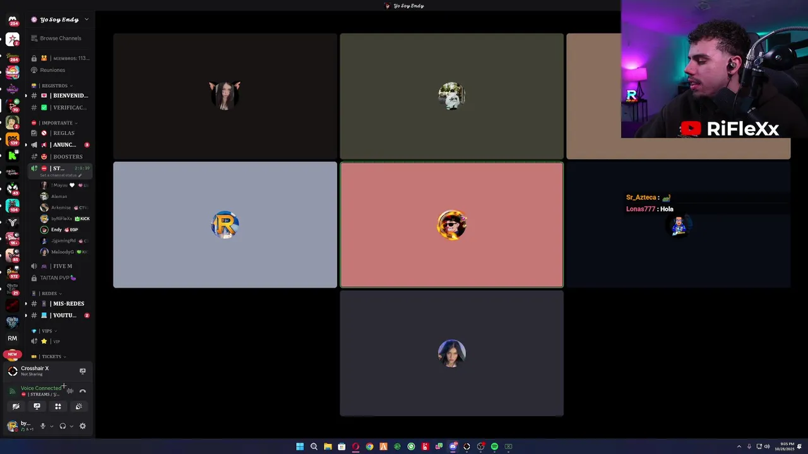This screenshot has width=808, height=454.
Task: Open the locked TAITAN PVP channel
Action: (x=60, y=277)
